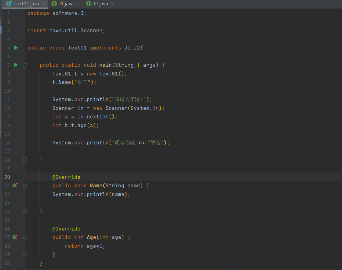Collapse fold end marker on line 29
Viewport: 342px width, 270px height.
point(25,254)
